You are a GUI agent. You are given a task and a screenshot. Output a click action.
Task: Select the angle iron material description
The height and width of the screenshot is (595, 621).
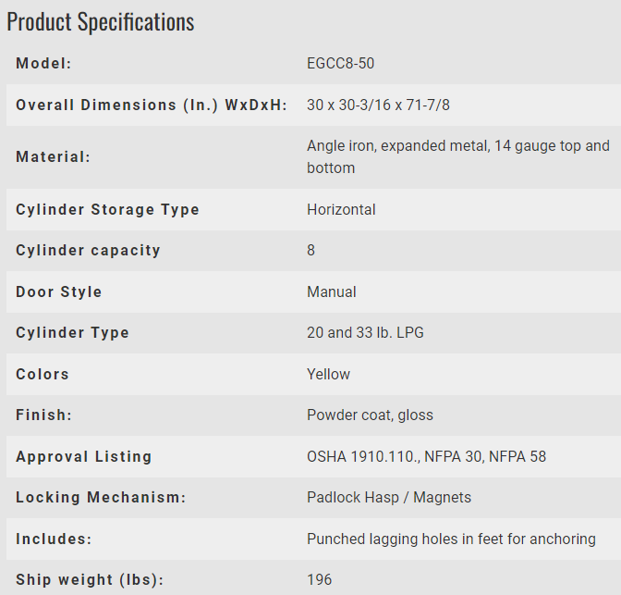[x=458, y=157]
